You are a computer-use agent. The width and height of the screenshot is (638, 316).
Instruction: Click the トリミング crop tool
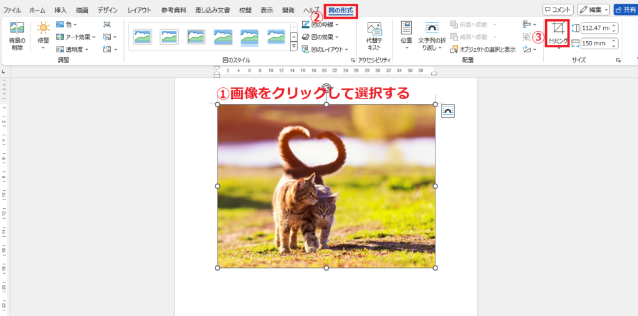click(558, 34)
